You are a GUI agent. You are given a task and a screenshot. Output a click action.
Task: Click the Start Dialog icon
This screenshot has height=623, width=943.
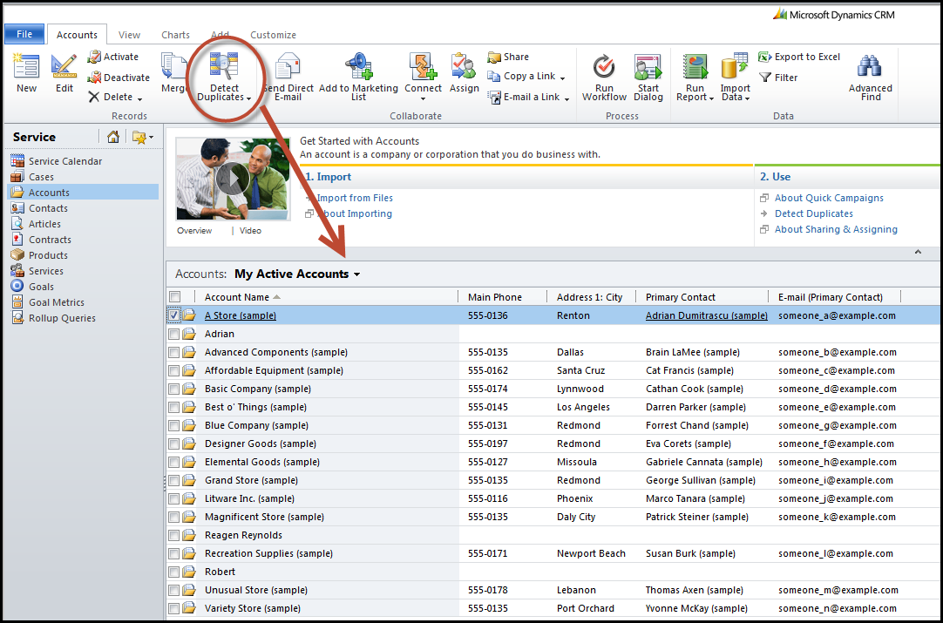pos(648,66)
